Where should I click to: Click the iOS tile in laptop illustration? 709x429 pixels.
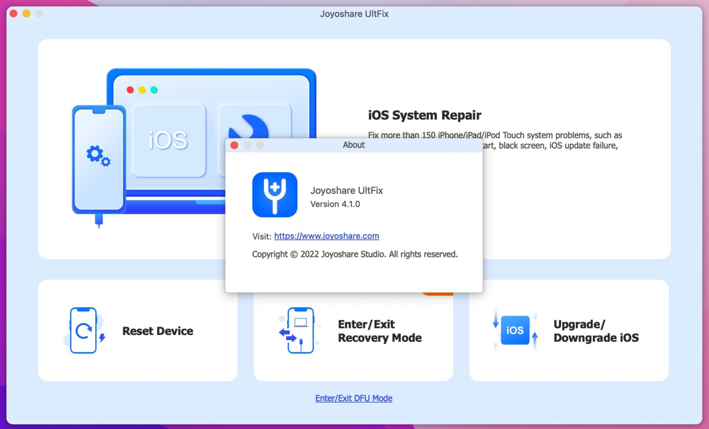(x=169, y=140)
